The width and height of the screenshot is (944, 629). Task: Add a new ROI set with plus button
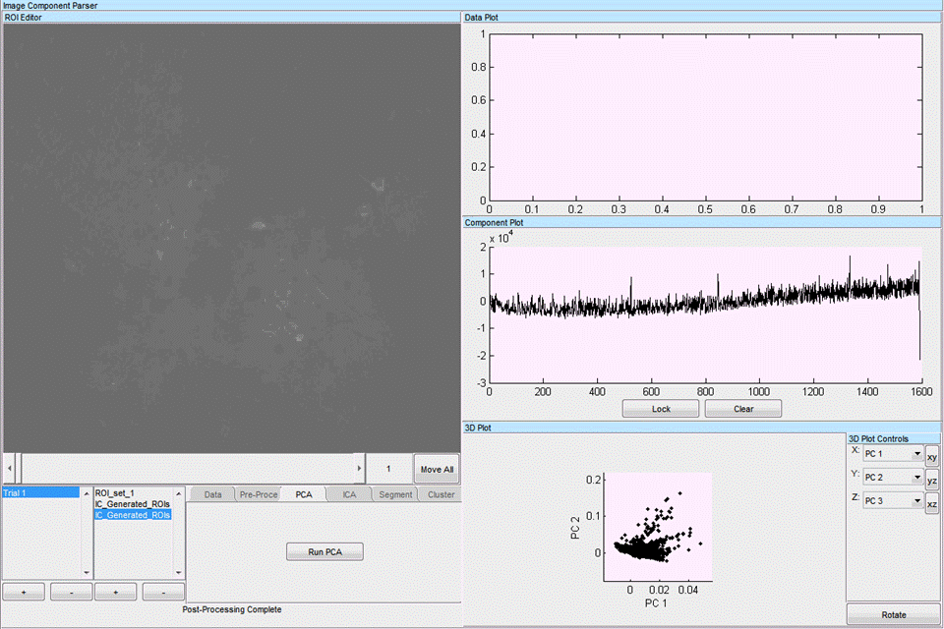[116, 592]
